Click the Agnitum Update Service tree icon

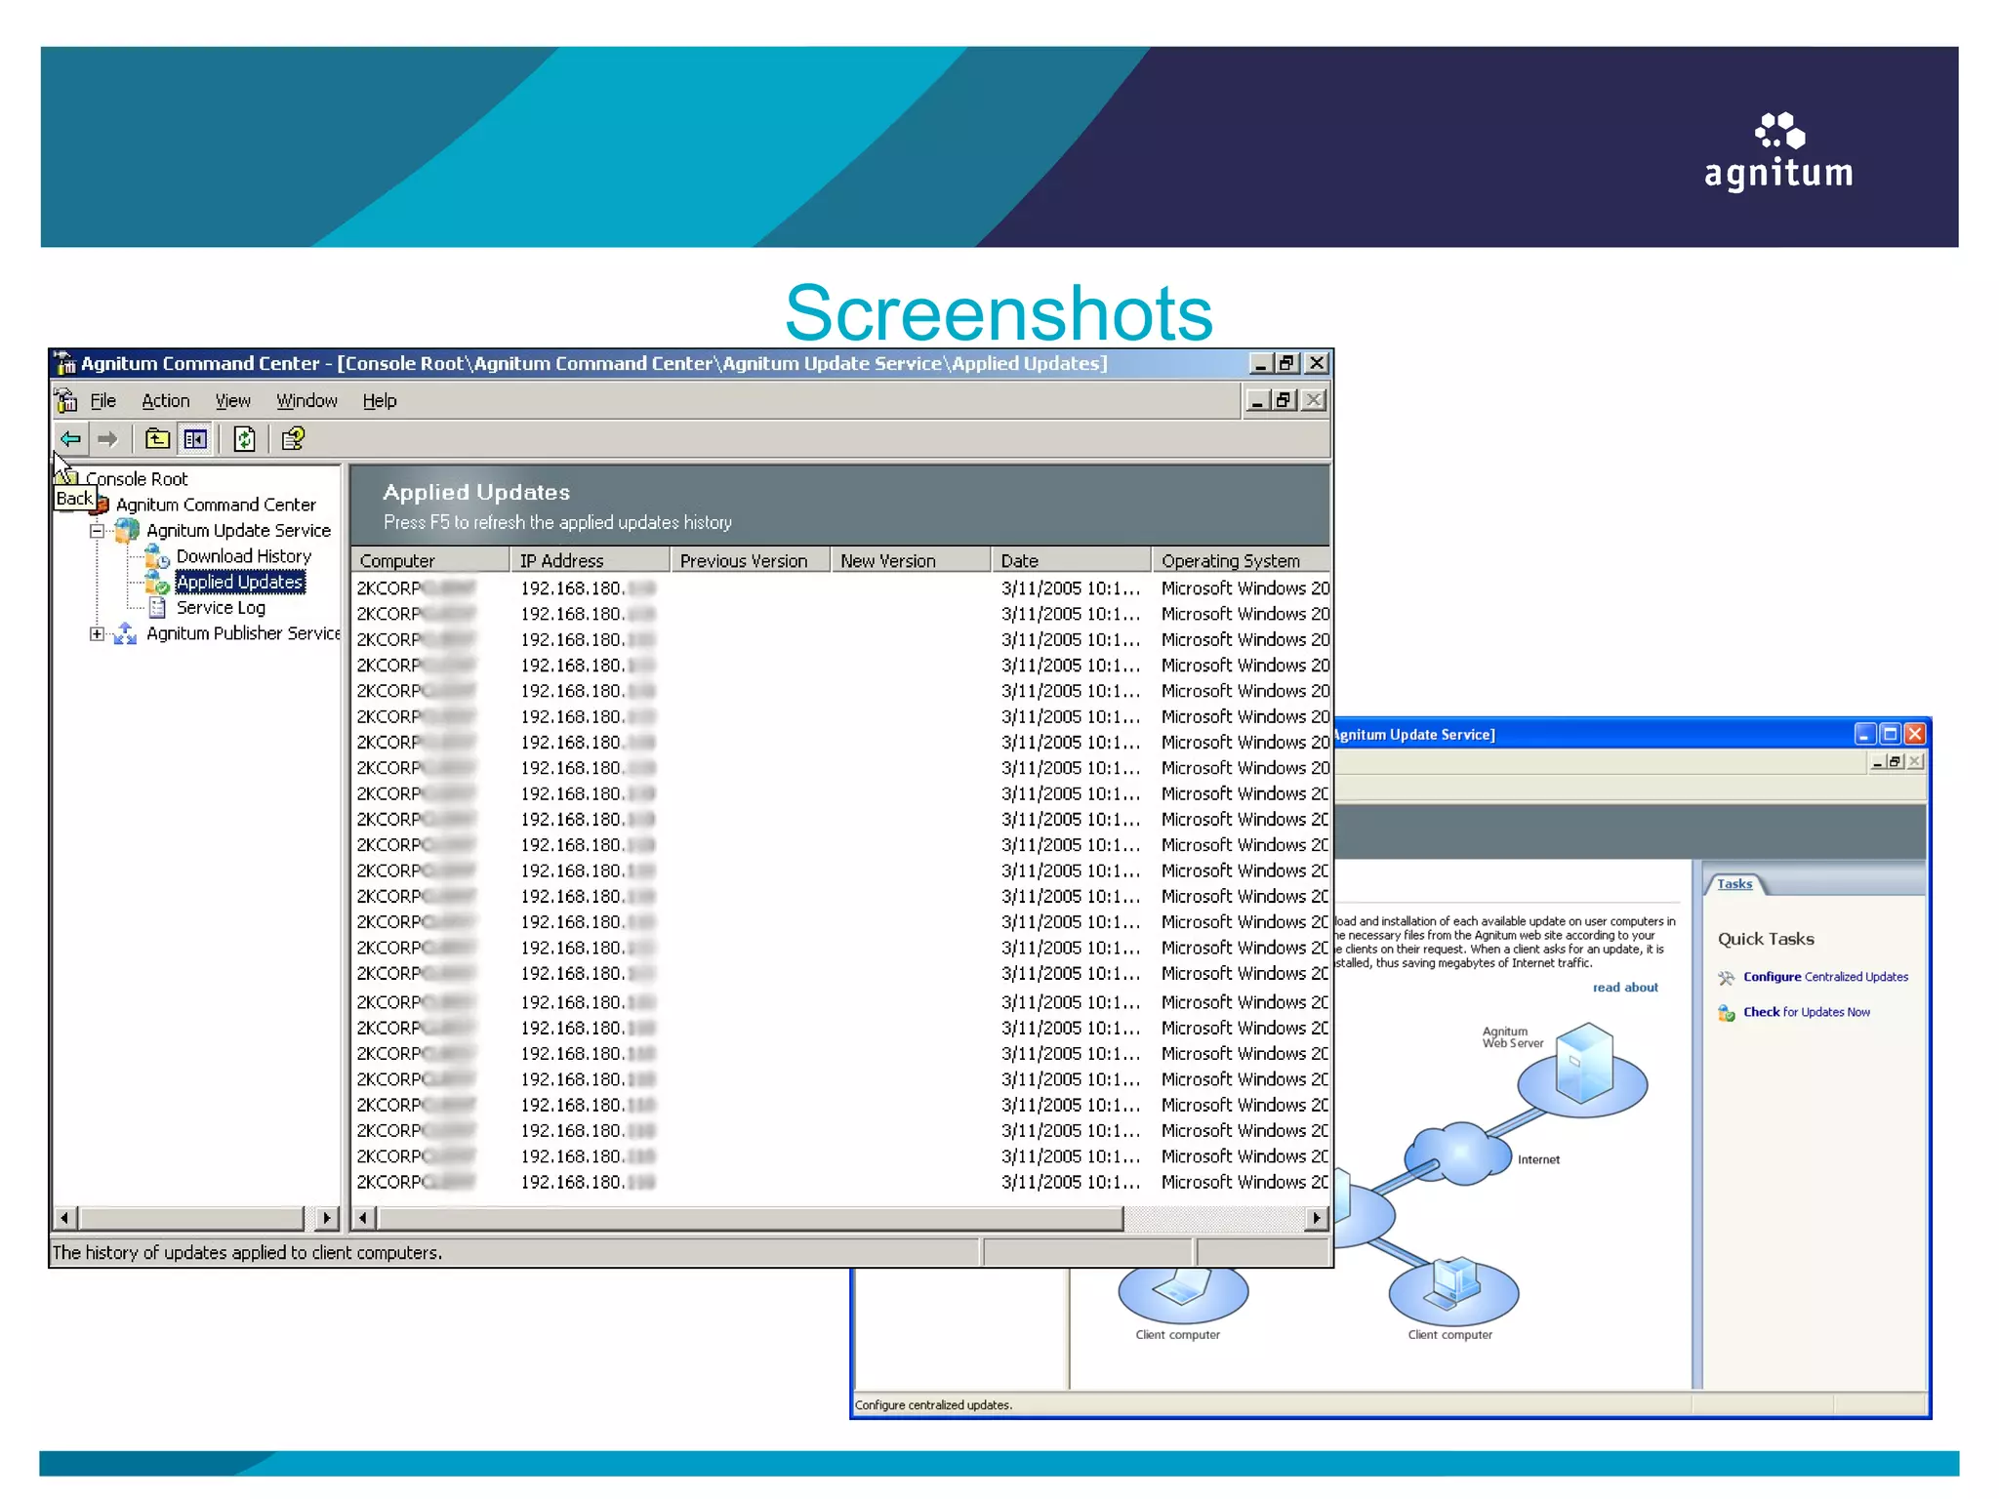tap(127, 531)
